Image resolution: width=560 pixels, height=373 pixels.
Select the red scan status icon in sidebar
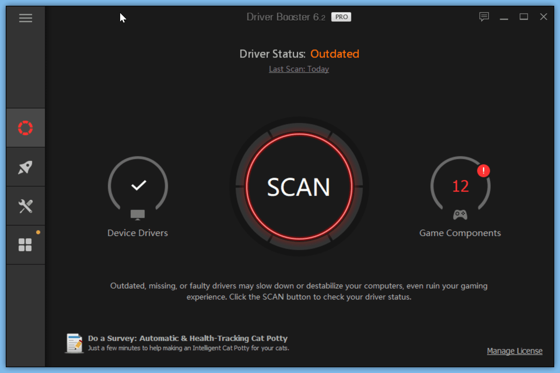25,127
